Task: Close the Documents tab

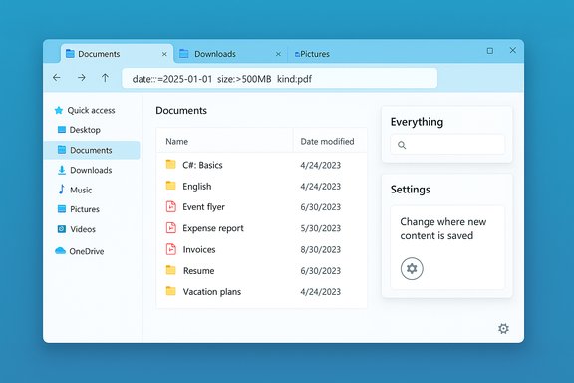Action: 164,54
